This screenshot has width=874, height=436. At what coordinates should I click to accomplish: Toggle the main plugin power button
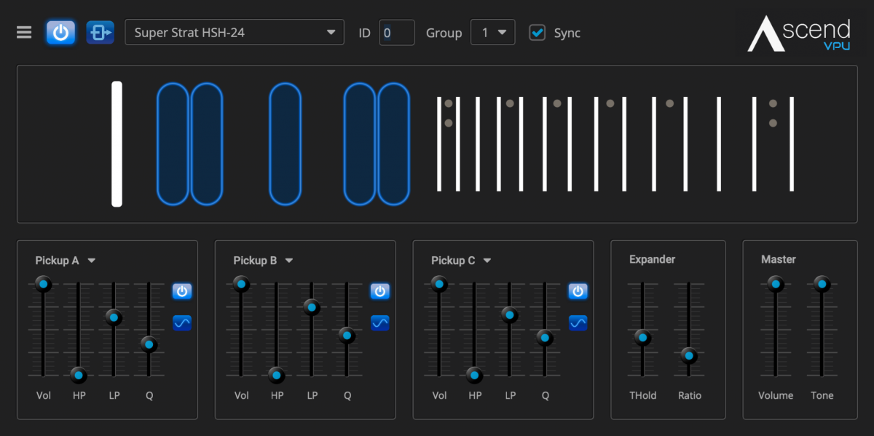coord(60,33)
